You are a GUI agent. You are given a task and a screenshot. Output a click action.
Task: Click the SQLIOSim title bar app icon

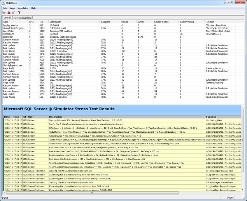pos(4,3)
